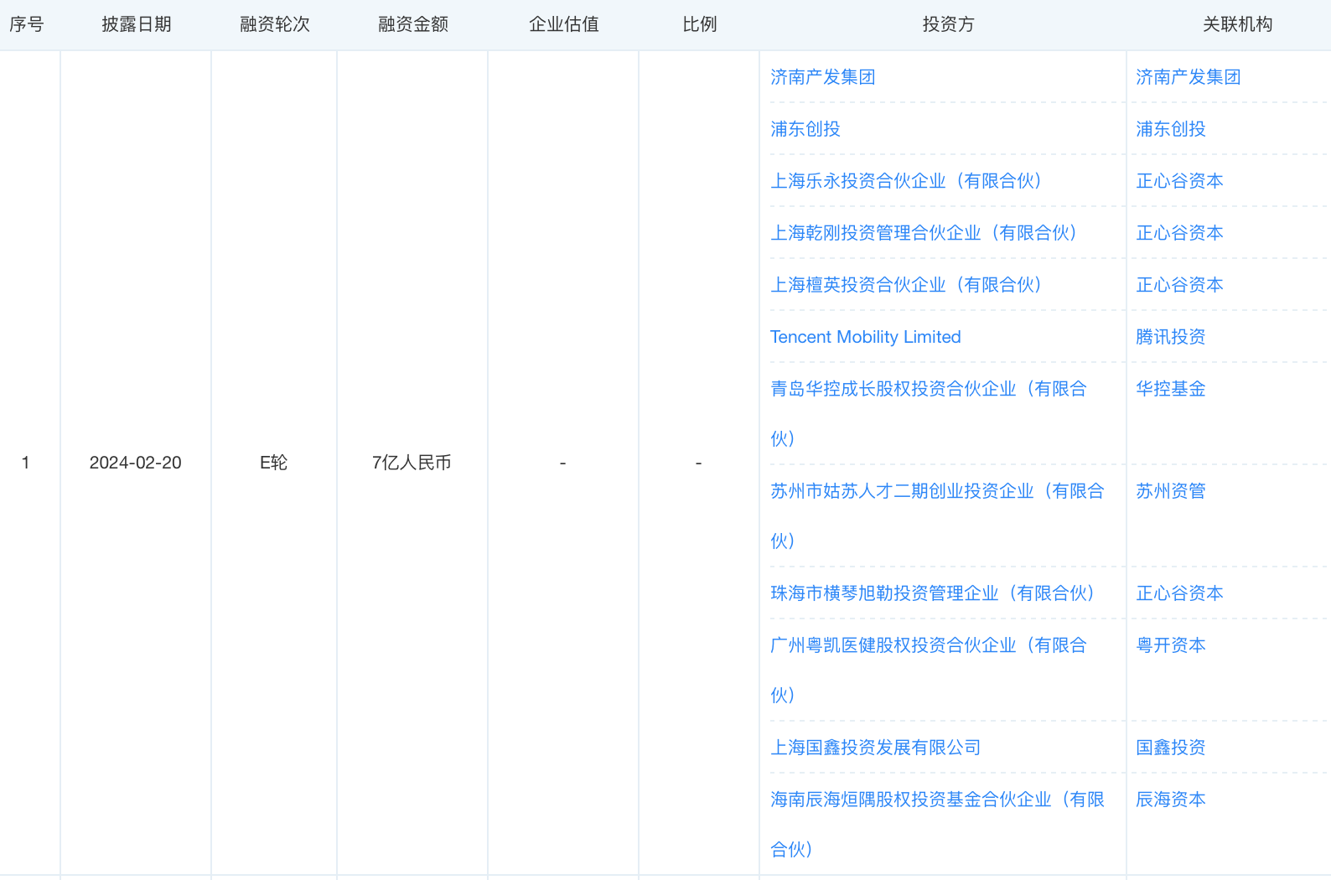
Task: Select the E轮 funding round cell
Action: pos(274,463)
